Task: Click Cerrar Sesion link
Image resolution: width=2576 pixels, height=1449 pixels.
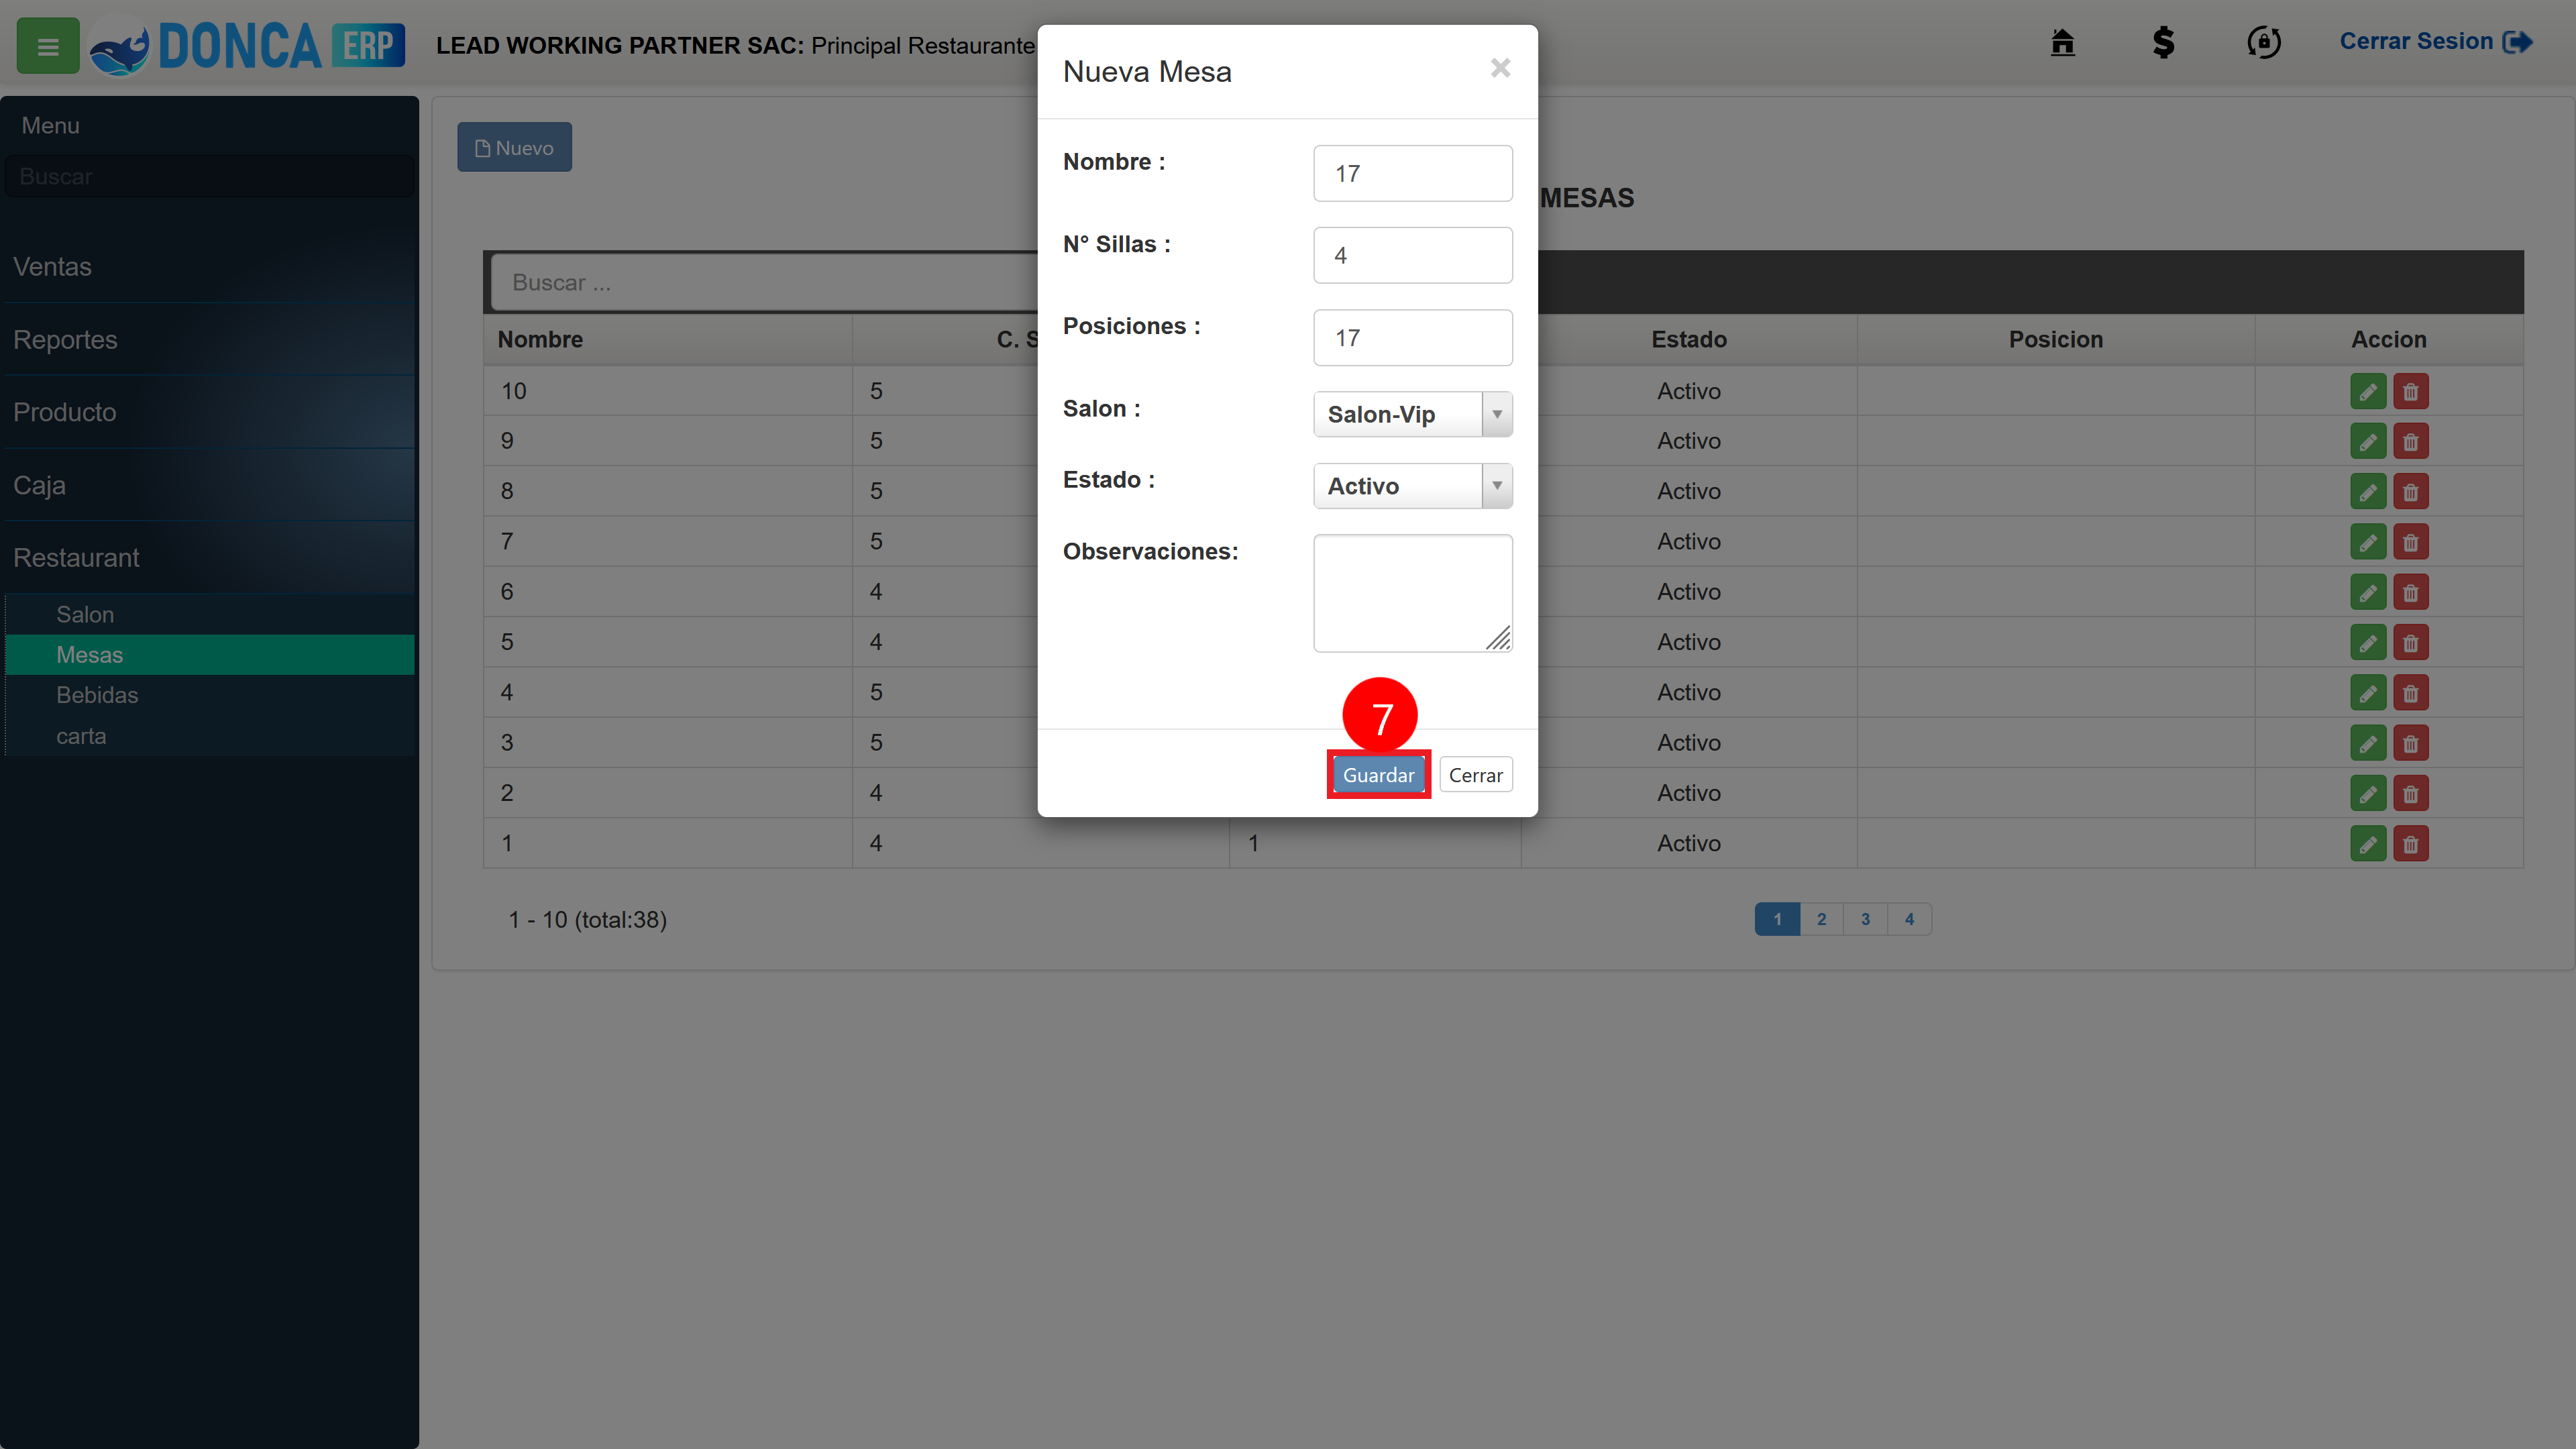Action: (x=2435, y=42)
